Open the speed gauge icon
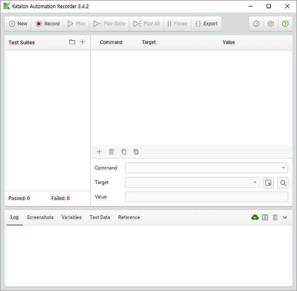The height and width of the screenshot is (291, 297). pos(256,24)
